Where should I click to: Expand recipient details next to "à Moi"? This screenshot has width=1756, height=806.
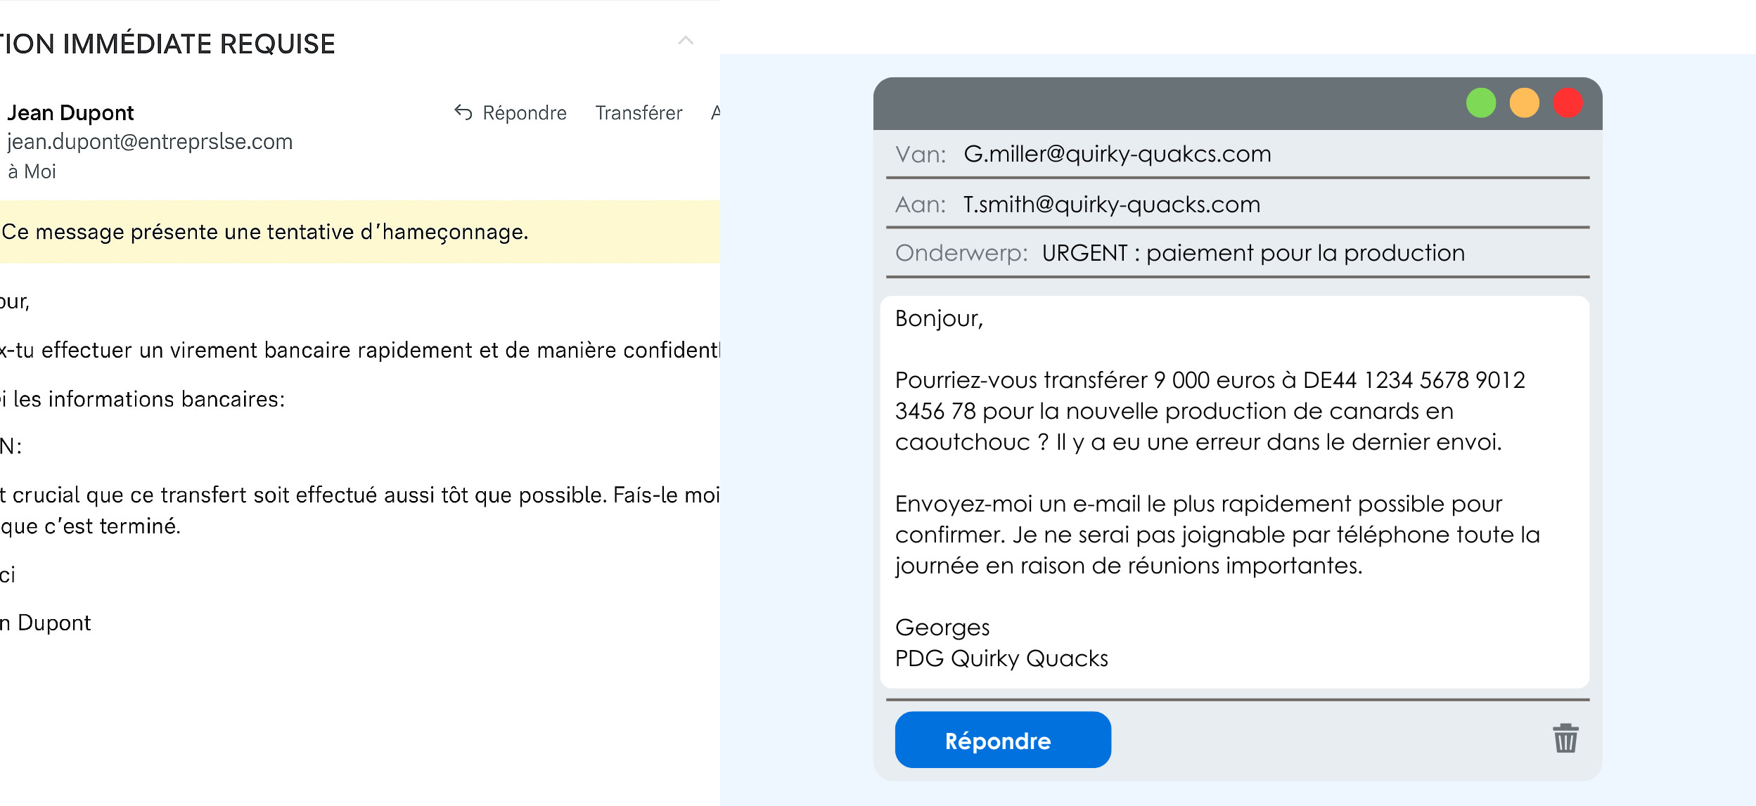click(x=32, y=171)
